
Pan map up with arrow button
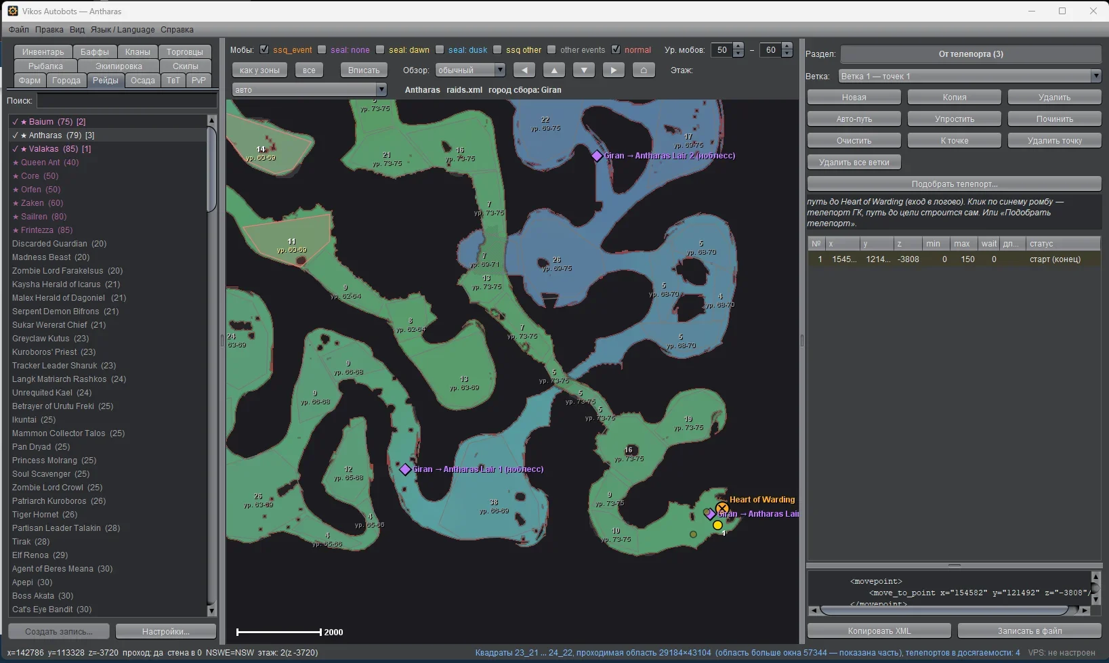[554, 70]
